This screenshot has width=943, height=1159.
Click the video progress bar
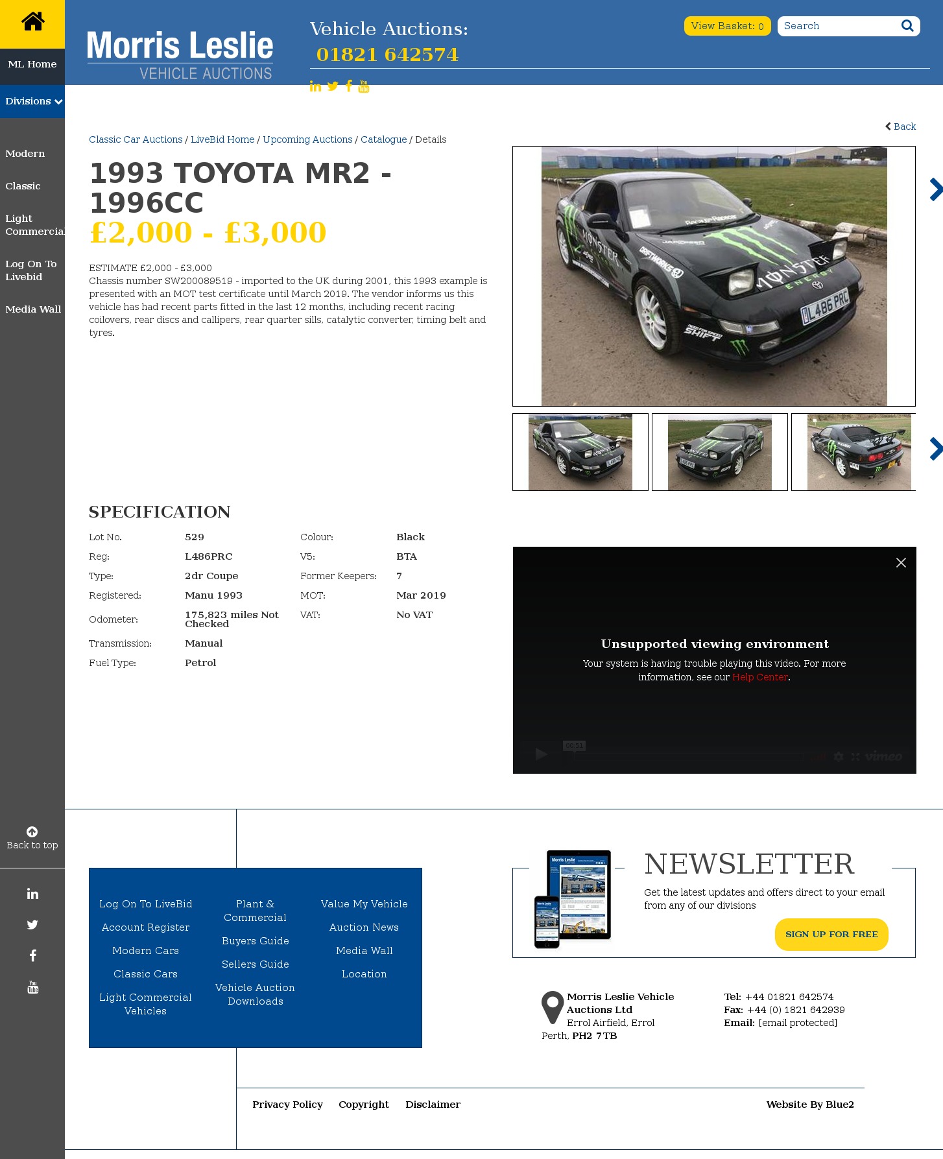[687, 756]
